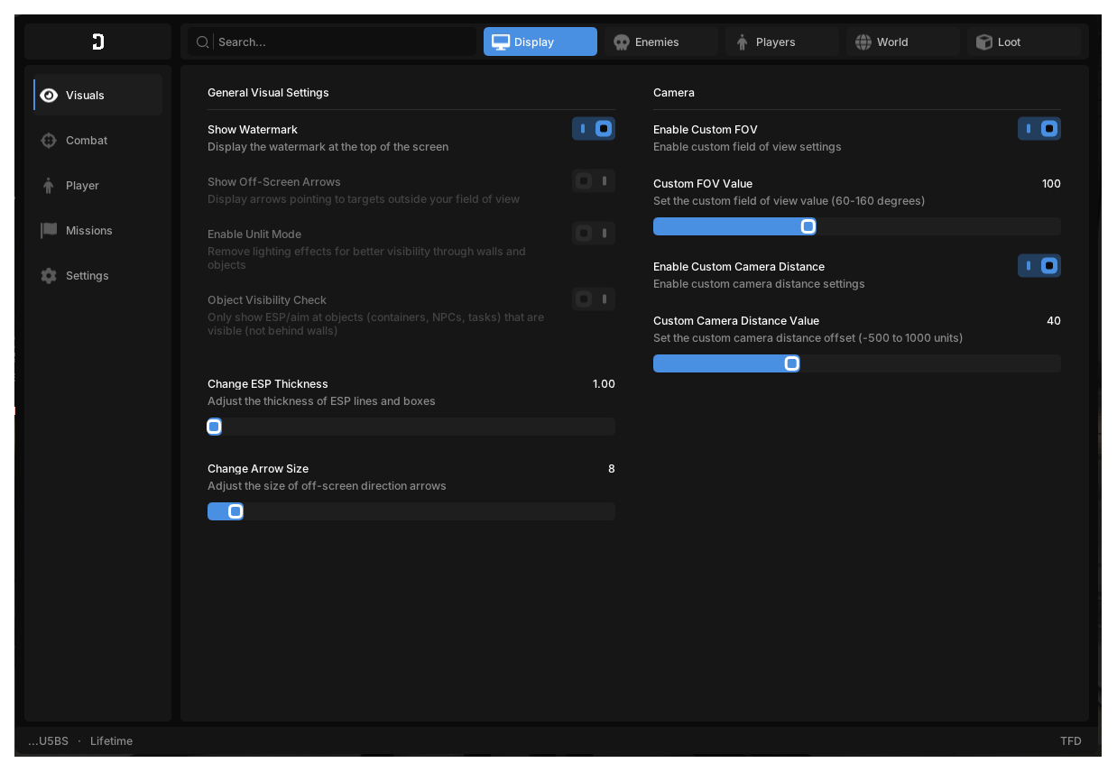The width and height of the screenshot is (1117, 772).
Task: Click the person icon on Players tab
Action: 743,42
